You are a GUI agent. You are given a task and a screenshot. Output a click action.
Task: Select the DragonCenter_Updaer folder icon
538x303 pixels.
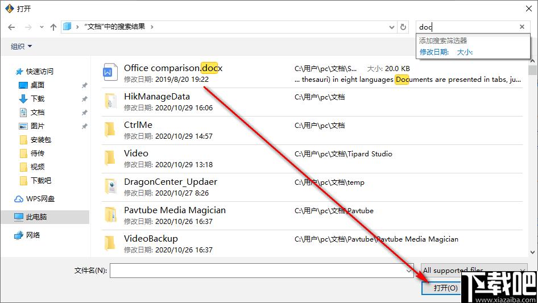point(110,186)
